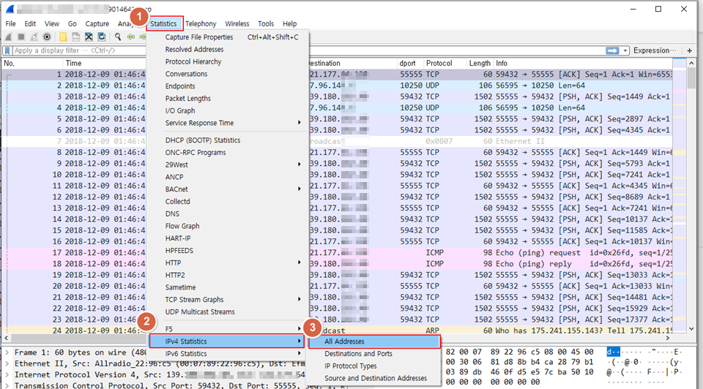Open the Edit menu

click(30, 23)
